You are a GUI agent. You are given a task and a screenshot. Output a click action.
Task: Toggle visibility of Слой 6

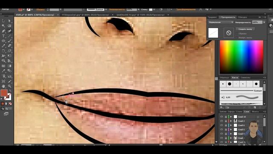[221, 125]
